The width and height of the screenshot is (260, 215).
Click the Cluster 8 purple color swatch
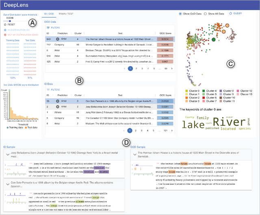click(x=221, y=91)
